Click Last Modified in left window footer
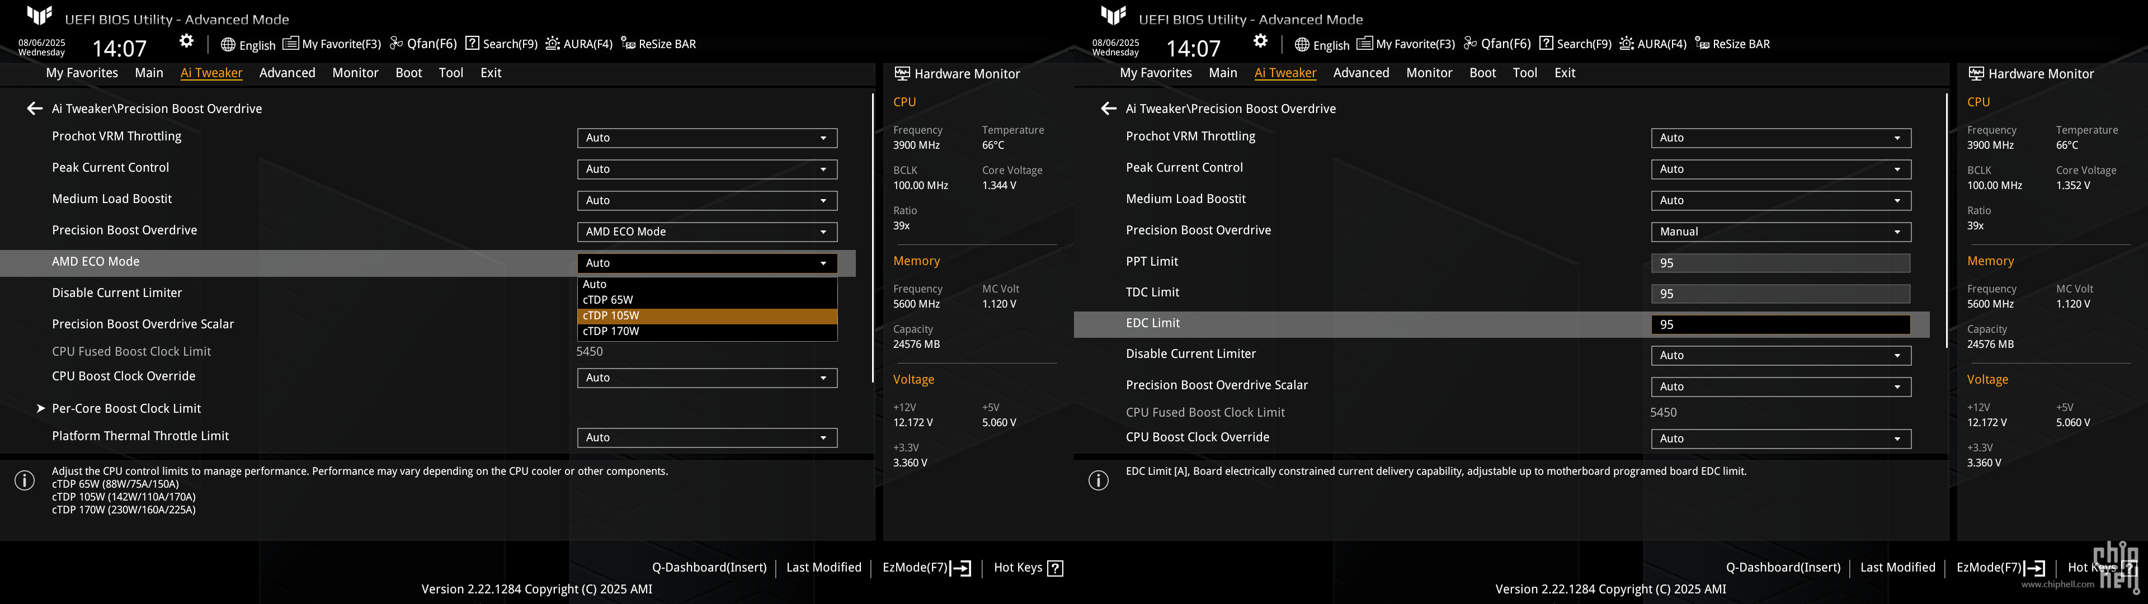 pyautogui.click(x=824, y=567)
